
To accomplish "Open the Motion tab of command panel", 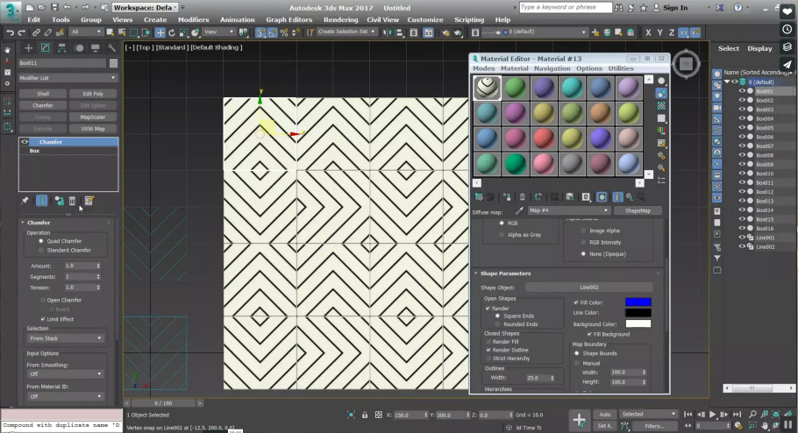I will coord(79,48).
